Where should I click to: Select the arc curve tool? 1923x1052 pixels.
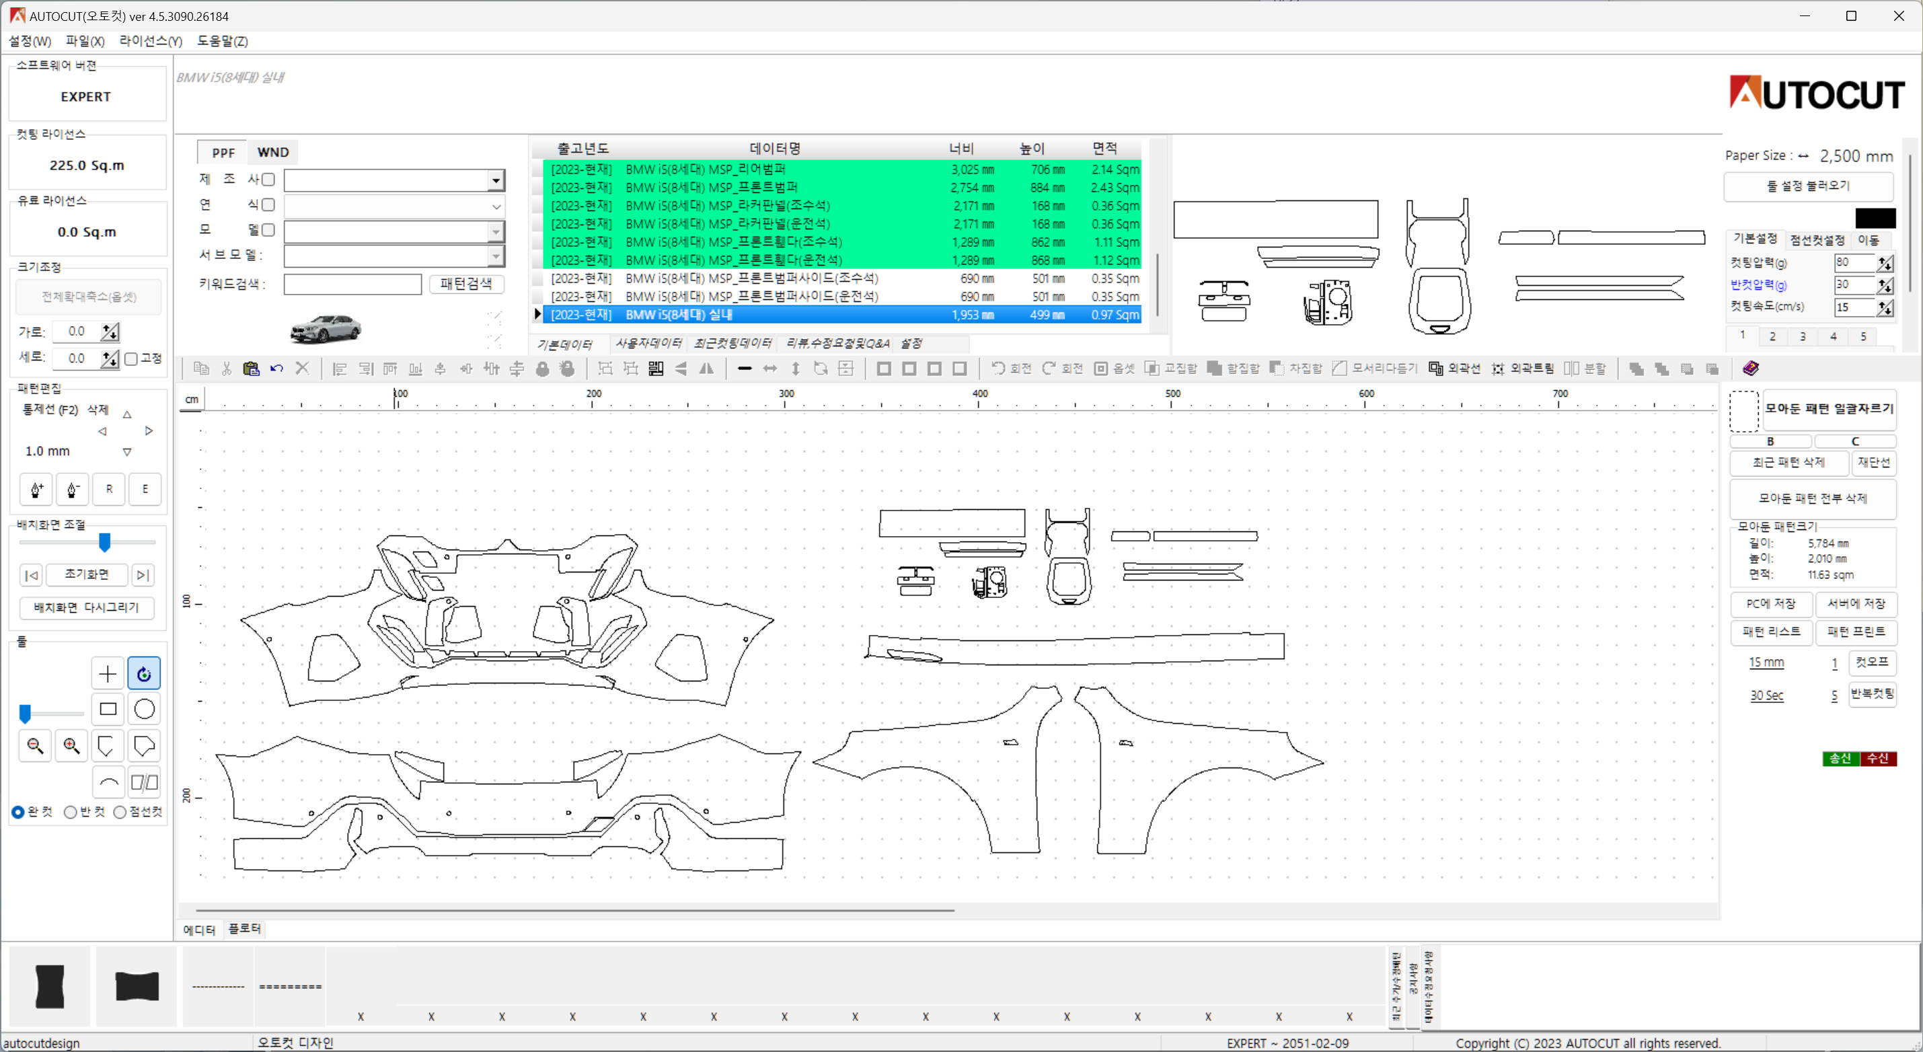click(108, 782)
